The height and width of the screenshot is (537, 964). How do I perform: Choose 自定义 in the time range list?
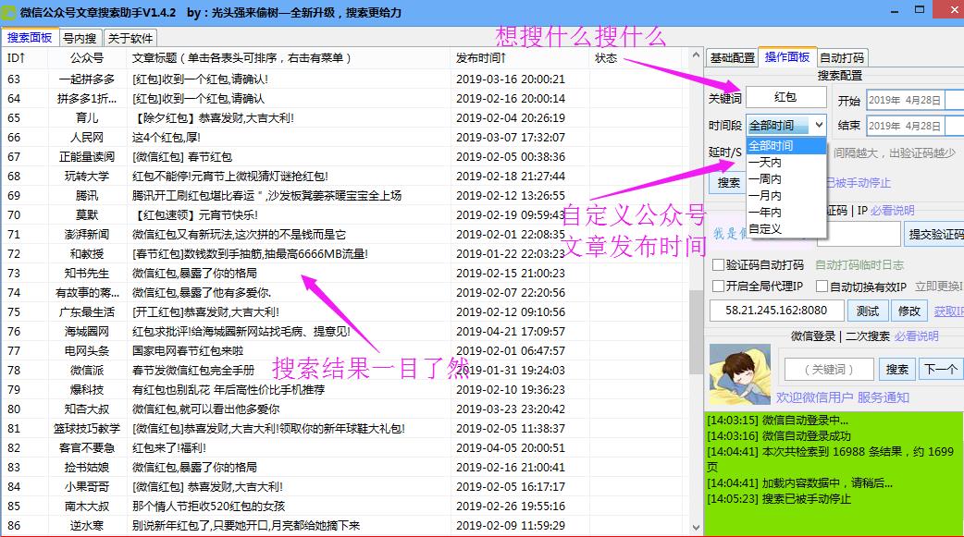tap(785, 228)
